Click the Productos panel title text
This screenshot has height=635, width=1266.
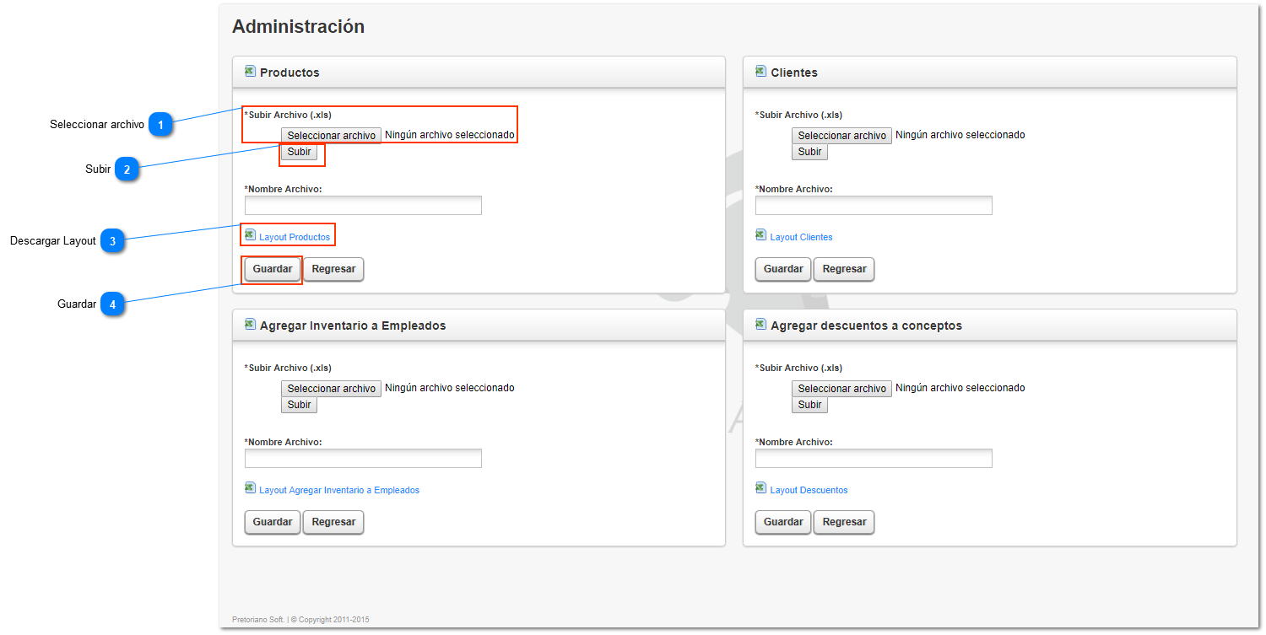click(289, 73)
